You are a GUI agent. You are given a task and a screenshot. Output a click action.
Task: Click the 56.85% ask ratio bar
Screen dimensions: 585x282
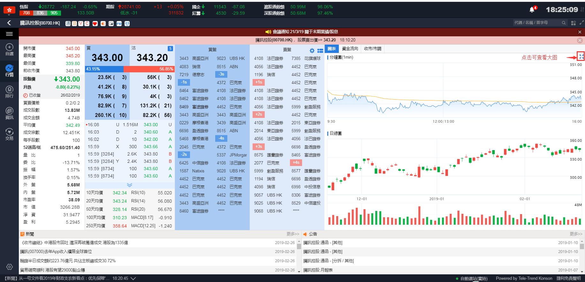pos(149,69)
